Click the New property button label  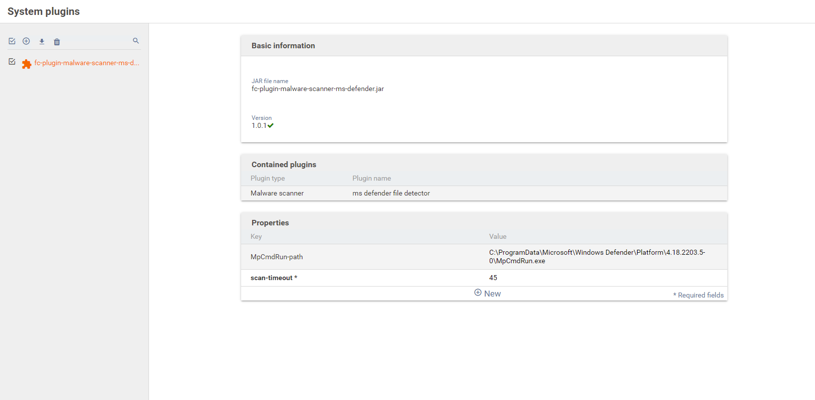(492, 294)
